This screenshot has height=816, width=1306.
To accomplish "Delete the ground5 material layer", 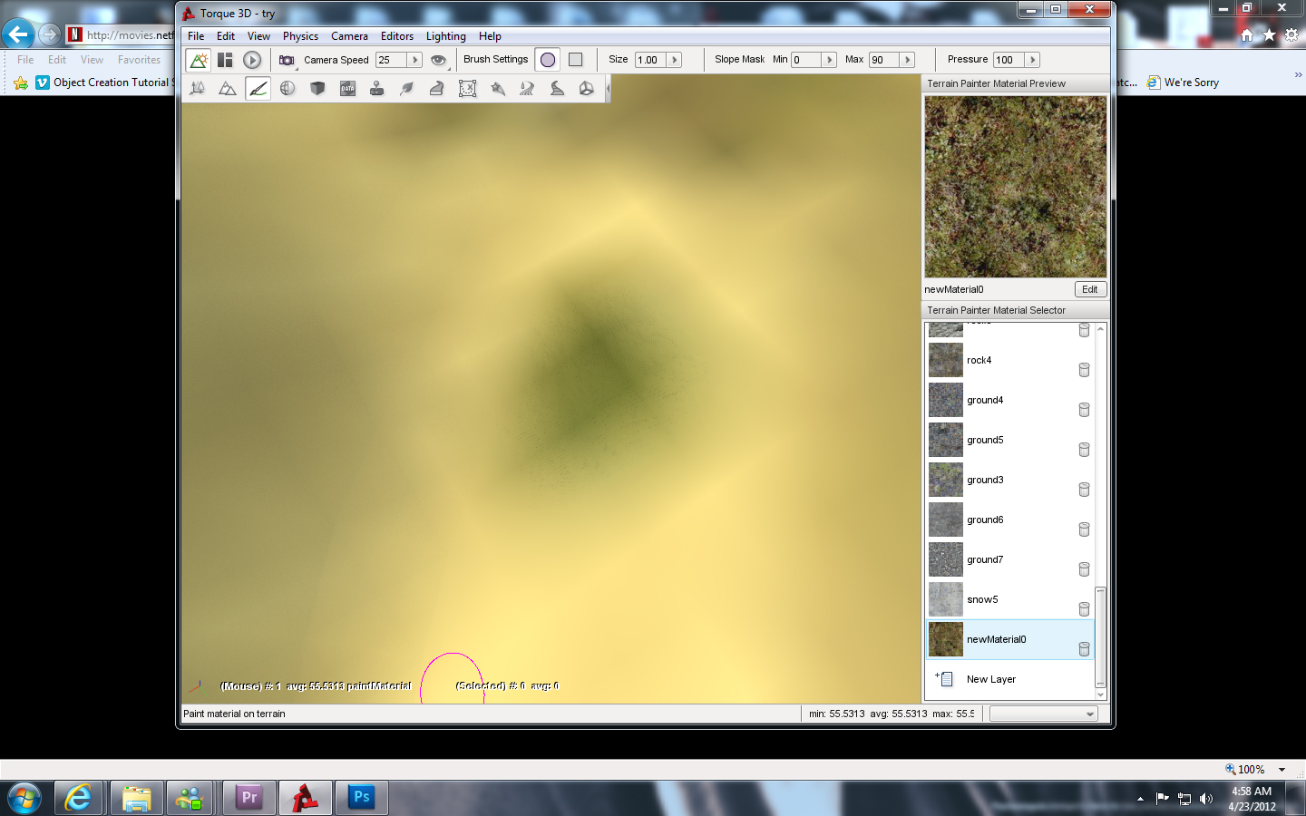I will click(1084, 449).
